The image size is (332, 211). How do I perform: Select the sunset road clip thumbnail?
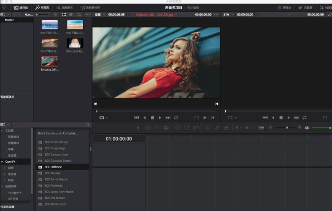[x=49, y=43]
